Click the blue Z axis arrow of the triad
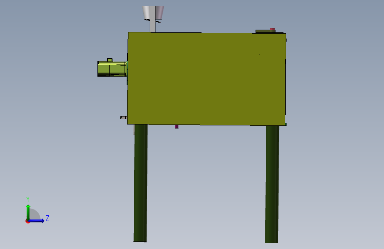Viewport: 384px width, 249px height. click(37, 221)
